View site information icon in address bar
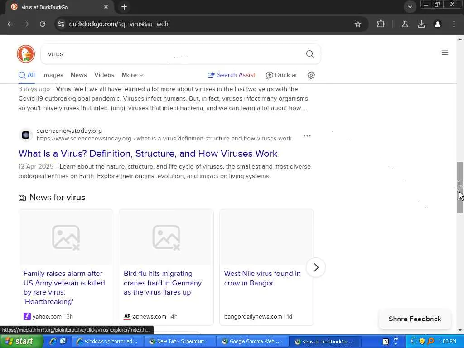The height and width of the screenshot is (348, 464). pyautogui.click(x=61, y=24)
